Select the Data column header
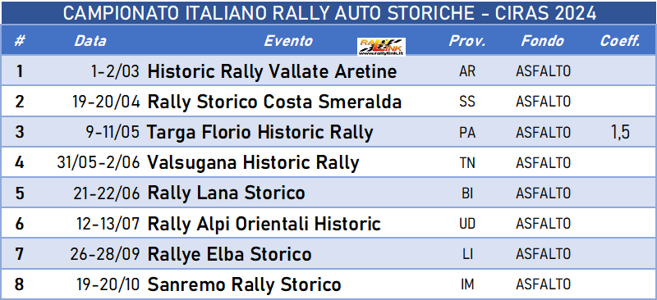The width and height of the screenshot is (657, 300). [90, 41]
